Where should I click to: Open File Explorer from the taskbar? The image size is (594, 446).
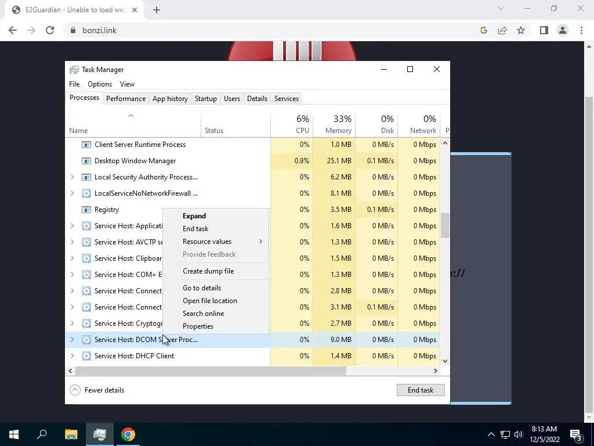71,434
